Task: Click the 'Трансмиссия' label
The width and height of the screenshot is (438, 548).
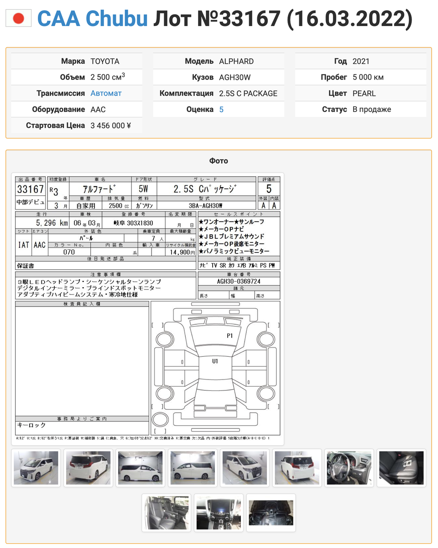Action: pyautogui.click(x=61, y=93)
